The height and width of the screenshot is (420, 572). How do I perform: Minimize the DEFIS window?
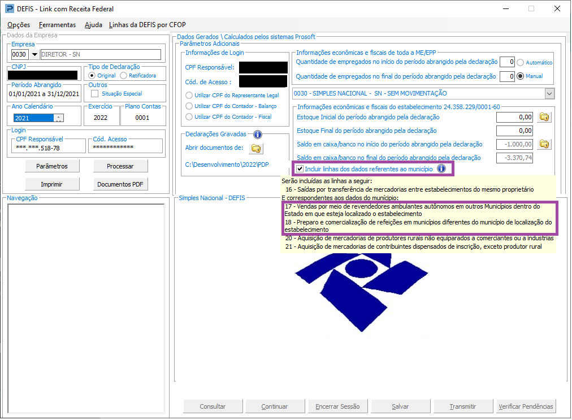pos(506,8)
